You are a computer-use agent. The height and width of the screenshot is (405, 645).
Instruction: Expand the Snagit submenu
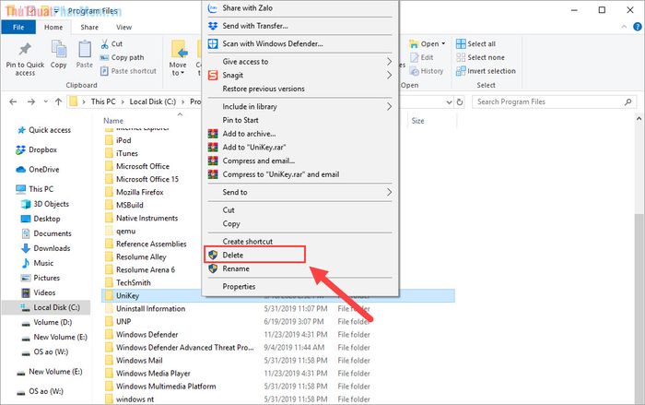[x=299, y=75]
